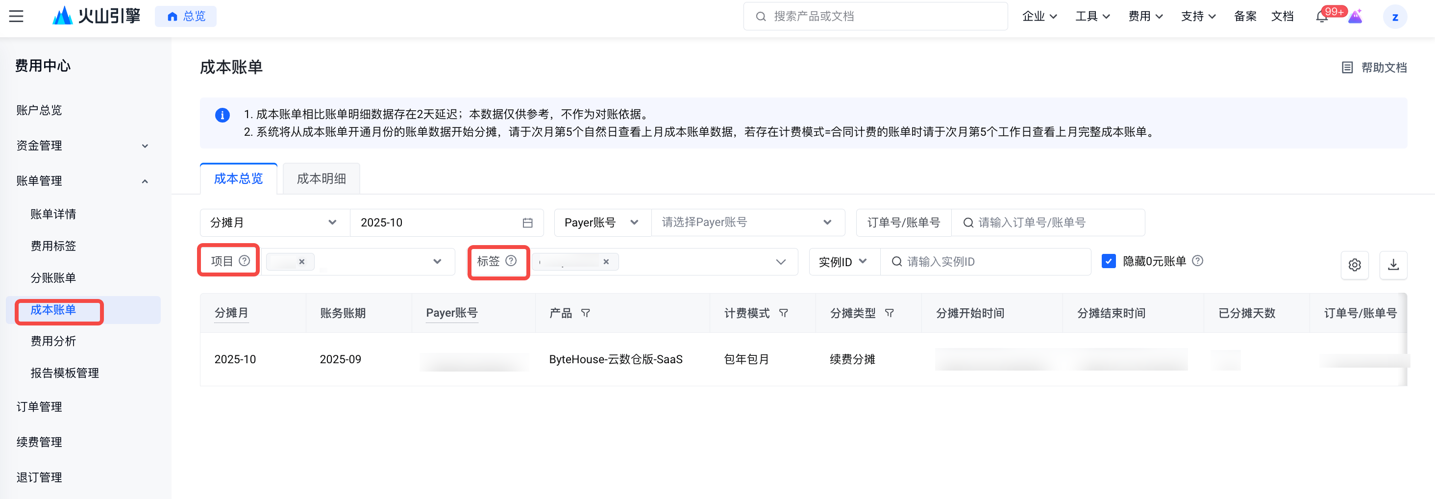1435x499 pixels.
Task: Open the 请选择Payer账号 selector
Action: [x=747, y=223]
